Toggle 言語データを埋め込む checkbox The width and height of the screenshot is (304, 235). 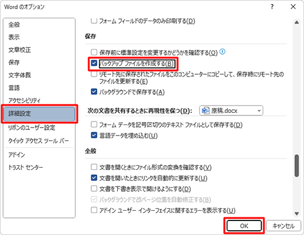(94, 135)
